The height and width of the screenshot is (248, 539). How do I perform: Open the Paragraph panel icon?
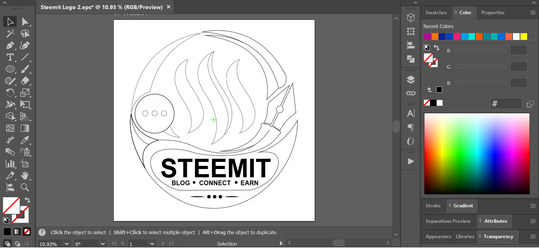411,128
